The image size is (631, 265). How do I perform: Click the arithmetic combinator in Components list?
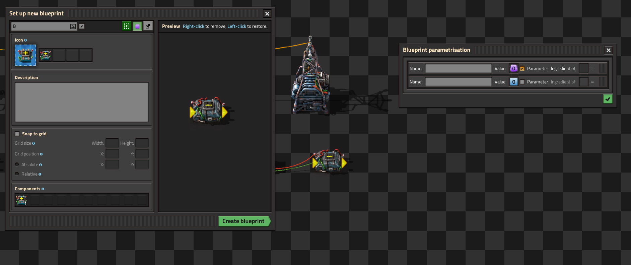pos(21,200)
